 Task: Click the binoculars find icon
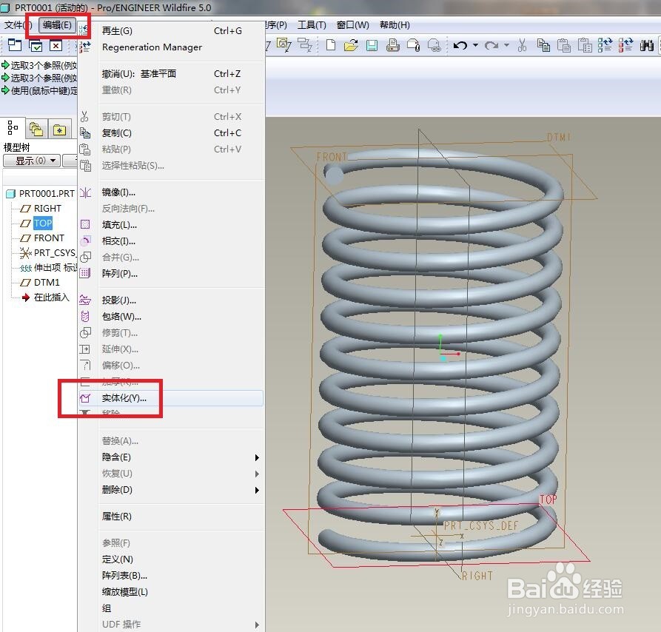pyautogui.click(x=646, y=44)
